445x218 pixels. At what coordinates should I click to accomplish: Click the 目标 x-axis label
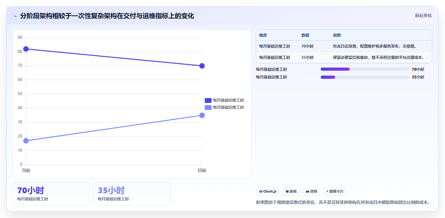pyautogui.click(x=202, y=170)
